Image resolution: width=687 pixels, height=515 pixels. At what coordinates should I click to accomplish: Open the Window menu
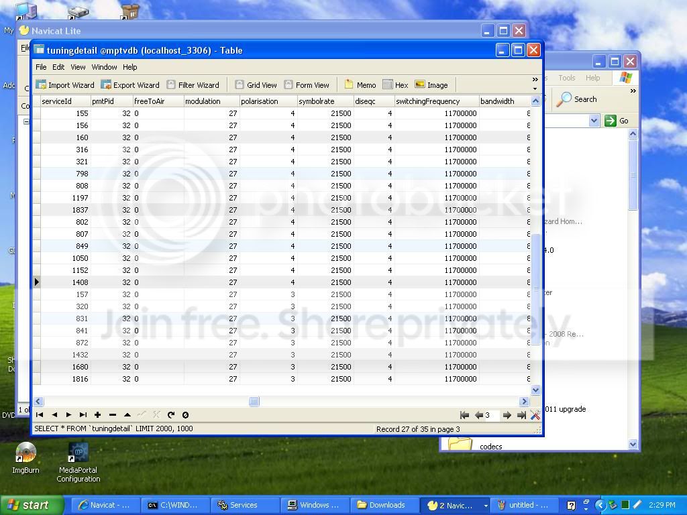click(104, 67)
